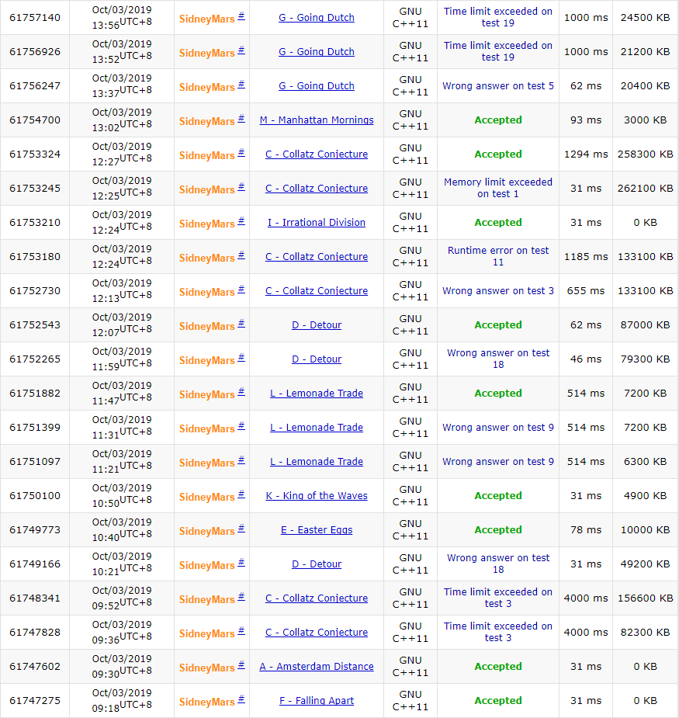The width and height of the screenshot is (679, 718).
Task: Open the E - Easter Eggs problem link
Action: [x=317, y=530]
